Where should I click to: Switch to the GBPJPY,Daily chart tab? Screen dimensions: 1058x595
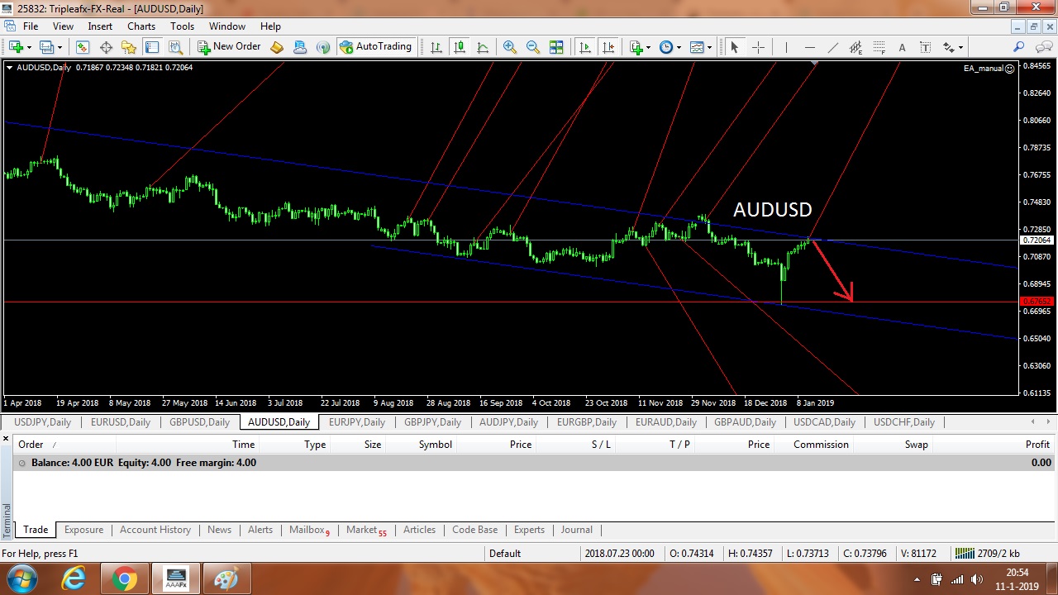432,422
